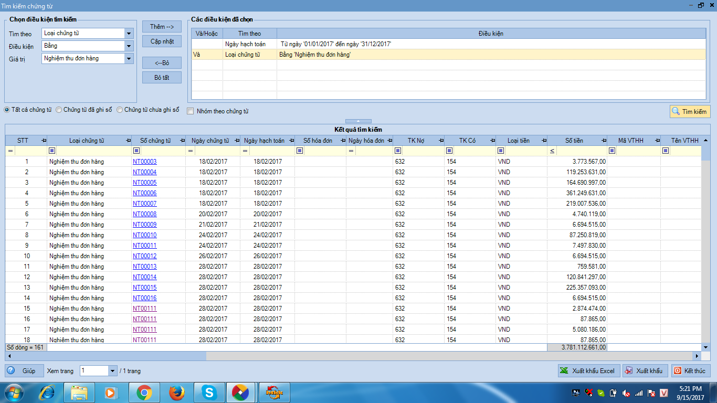Export results with Xuất khẩu Excel
Image resolution: width=717 pixels, height=403 pixels.
click(x=589, y=370)
